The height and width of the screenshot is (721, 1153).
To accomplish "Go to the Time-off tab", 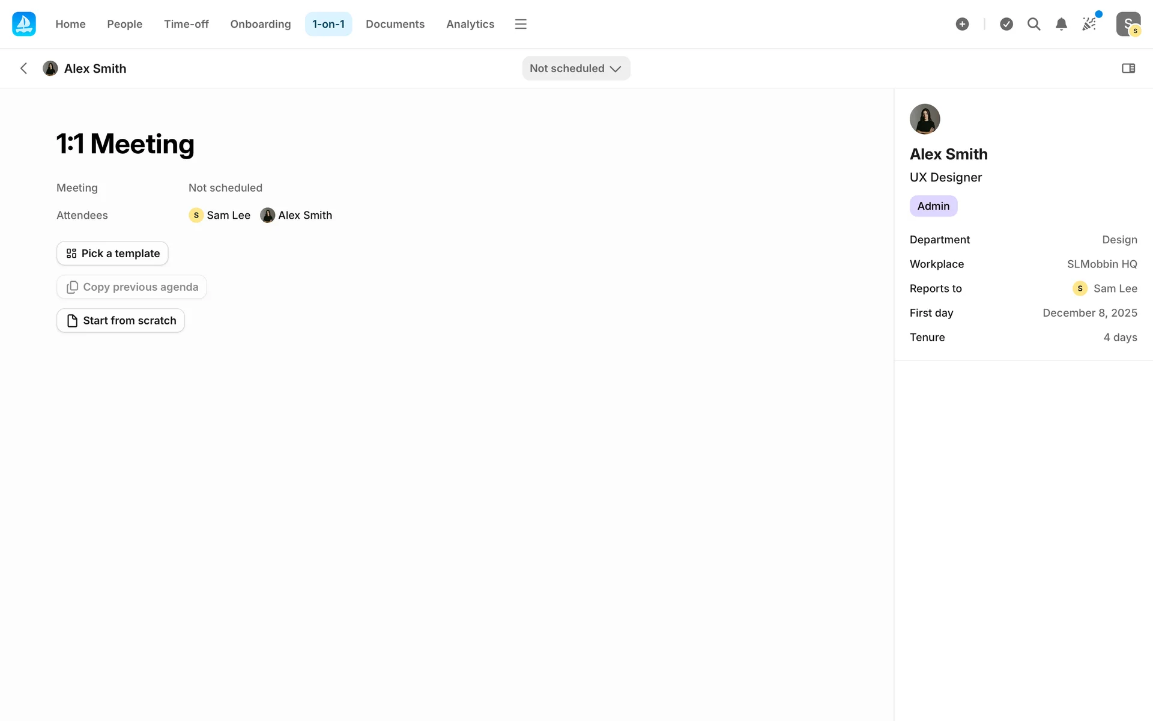I will (x=186, y=24).
